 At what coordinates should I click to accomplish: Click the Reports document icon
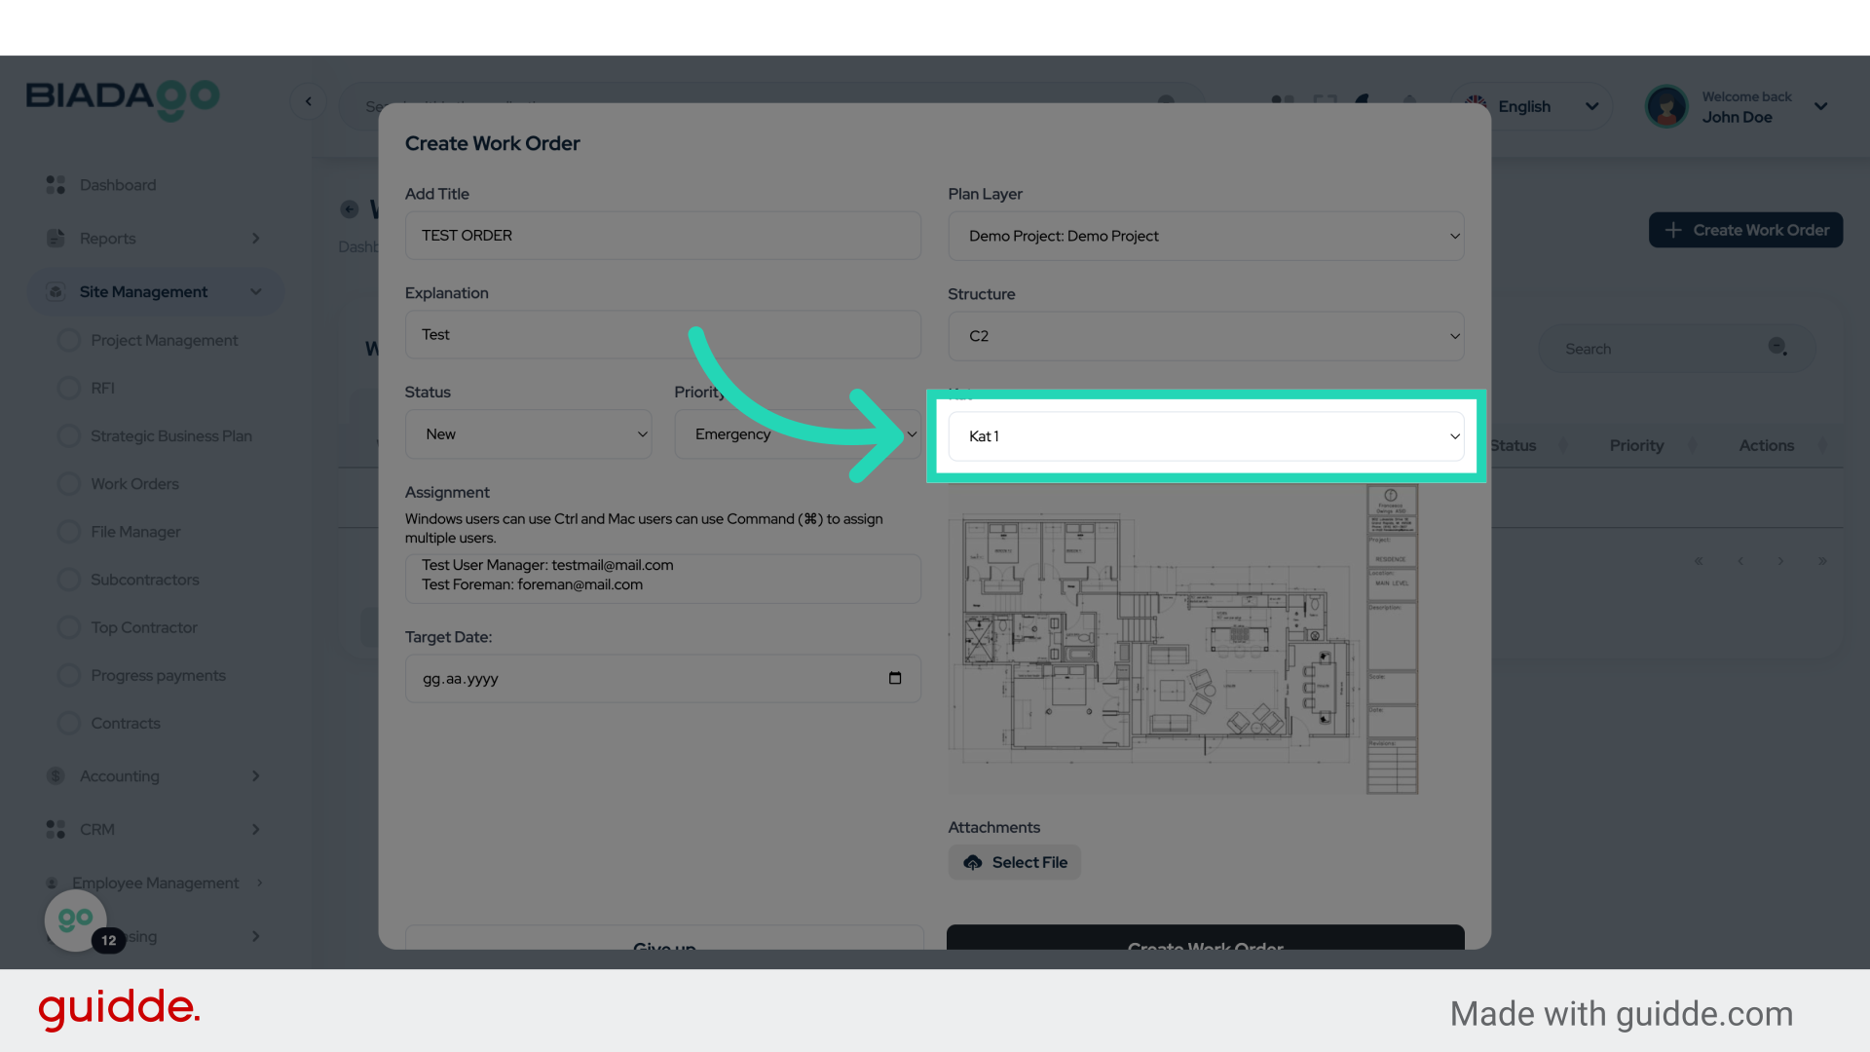pos(56,239)
